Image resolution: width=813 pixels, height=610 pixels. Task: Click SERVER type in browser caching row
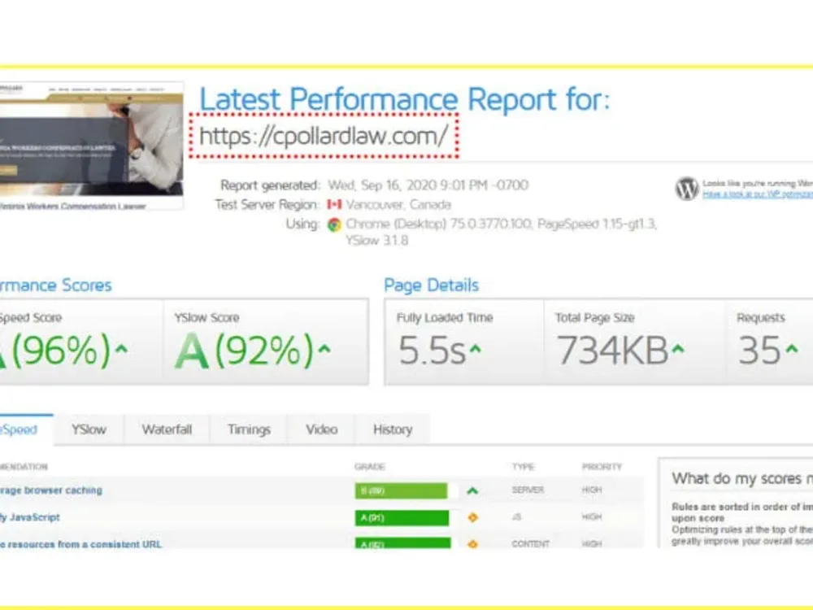(x=528, y=490)
